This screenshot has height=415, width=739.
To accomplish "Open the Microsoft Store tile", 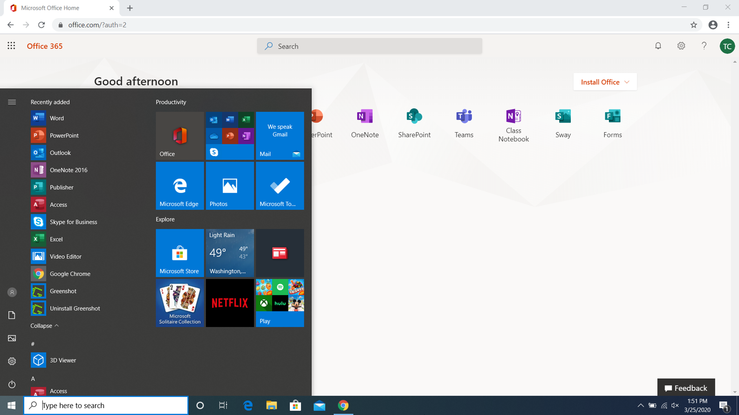I will point(180,253).
